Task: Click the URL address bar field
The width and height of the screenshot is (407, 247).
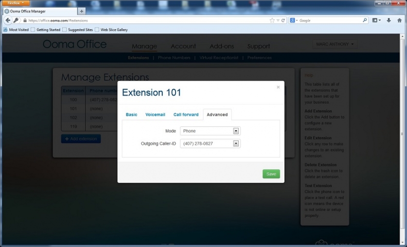Action: pyautogui.click(x=148, y=20)
